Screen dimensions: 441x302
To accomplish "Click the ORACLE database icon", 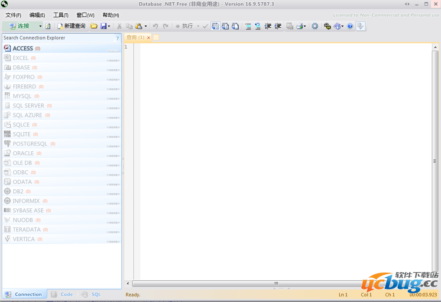I will click(x=7, y=153).
